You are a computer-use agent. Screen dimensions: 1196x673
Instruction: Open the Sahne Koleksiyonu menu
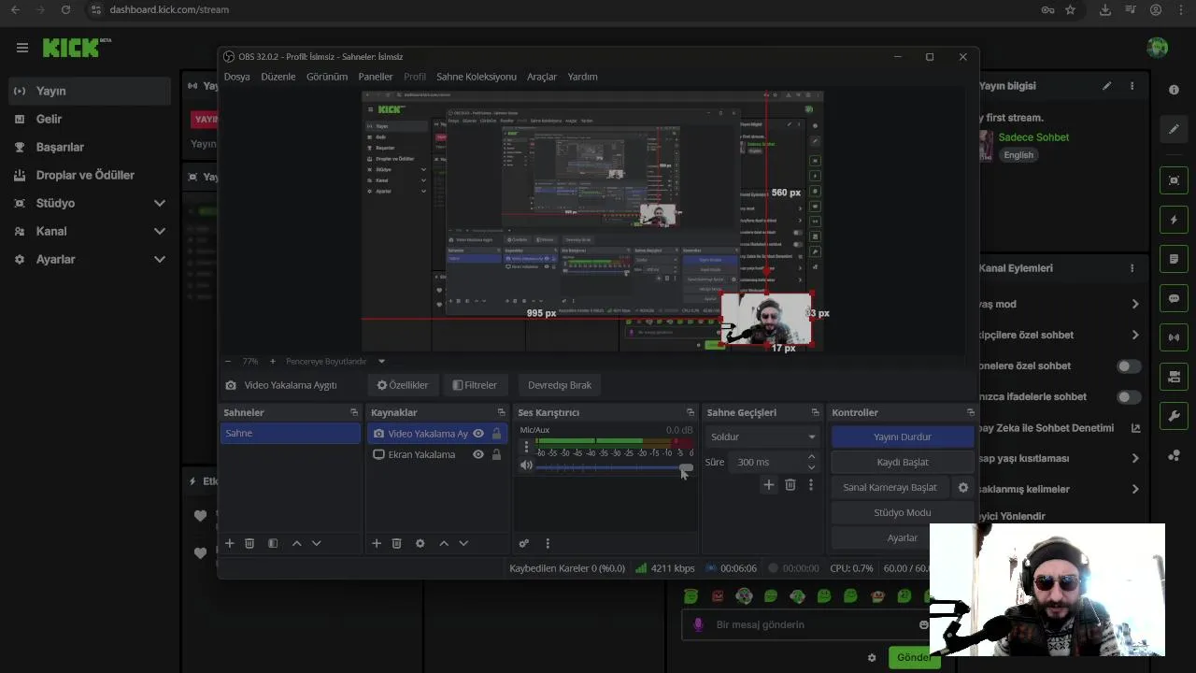(477, 77)
